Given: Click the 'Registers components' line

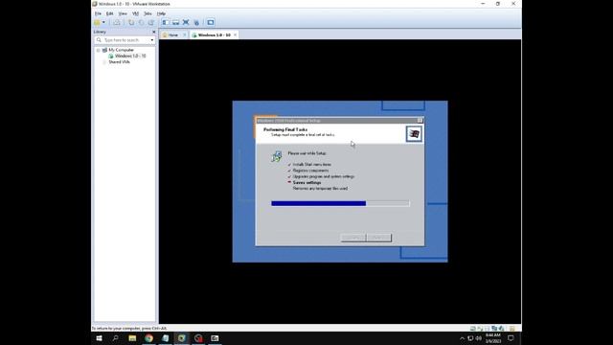Looking at the screenshot, I should tap(310, 171).
